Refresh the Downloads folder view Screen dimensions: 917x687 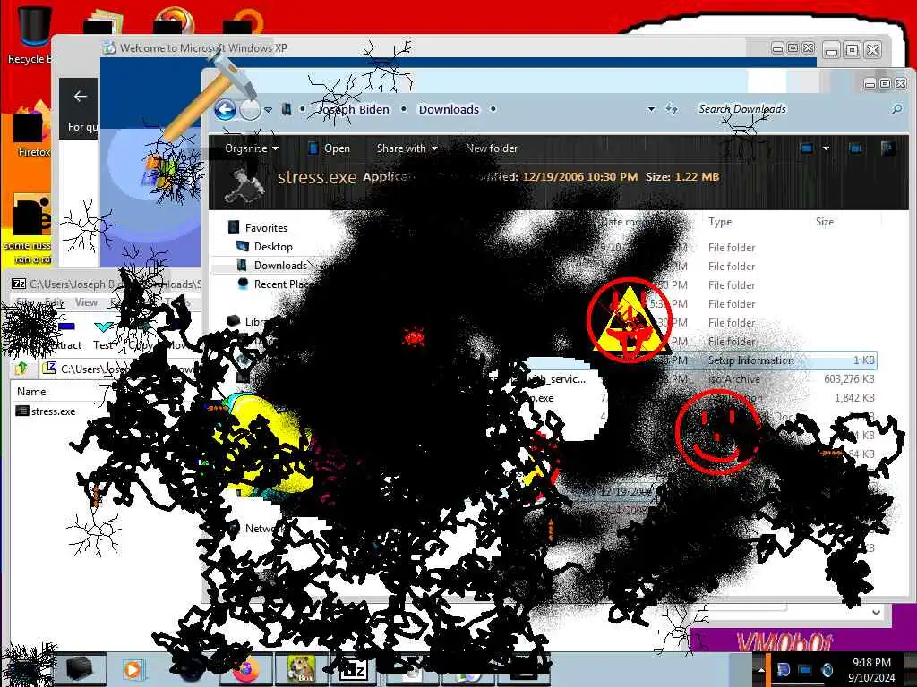click(672, 109)
